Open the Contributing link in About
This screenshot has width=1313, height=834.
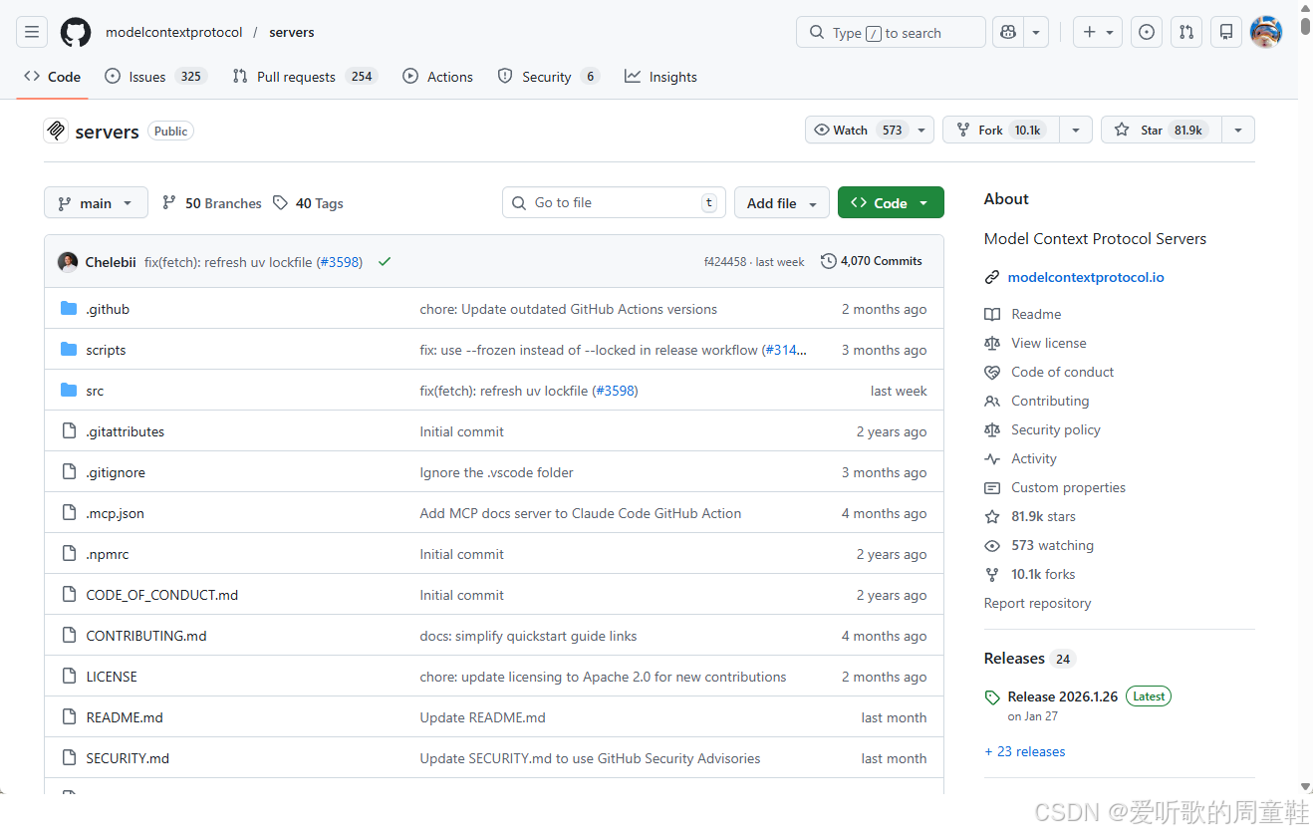click(1050, 402)
